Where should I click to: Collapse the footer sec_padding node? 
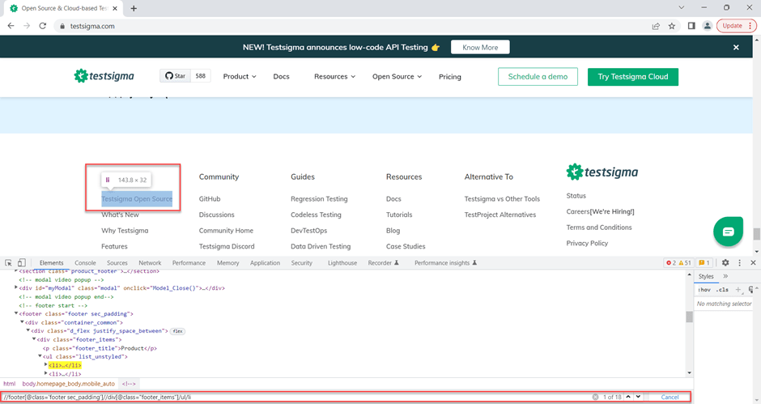click(x=16, y=313)
